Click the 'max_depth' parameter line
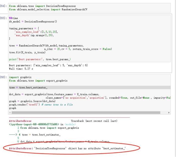176x157 pixels. [x=34, y=35]
